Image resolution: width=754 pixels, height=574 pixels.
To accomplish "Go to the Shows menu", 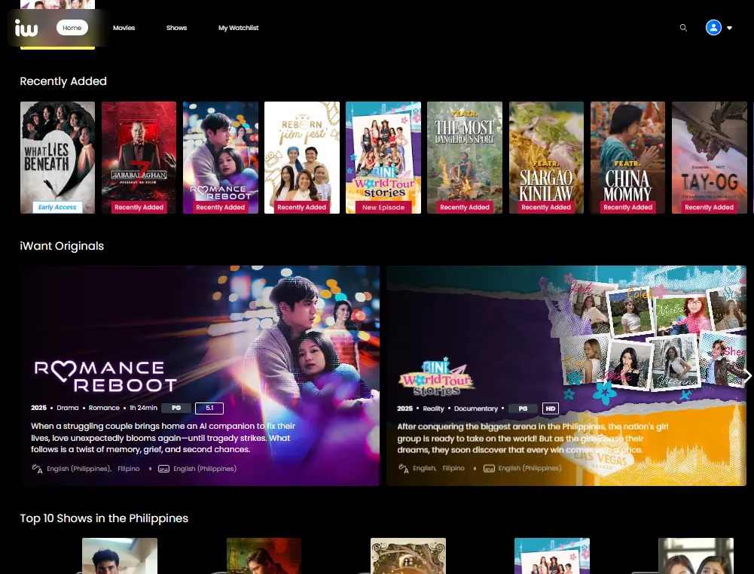I will coord(176,28).
